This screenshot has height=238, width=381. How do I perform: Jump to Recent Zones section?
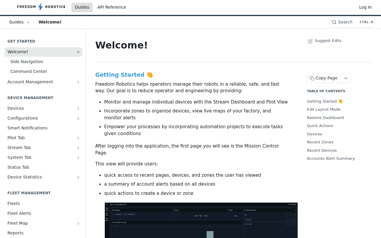[x=320, y=142]
